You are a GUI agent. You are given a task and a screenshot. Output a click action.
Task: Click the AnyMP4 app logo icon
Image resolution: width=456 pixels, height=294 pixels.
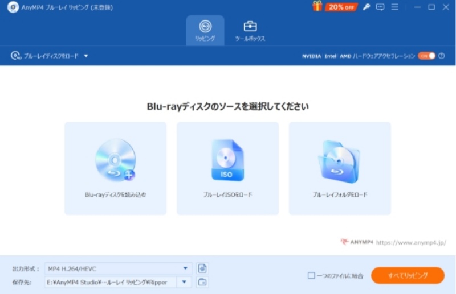[13, 7]
